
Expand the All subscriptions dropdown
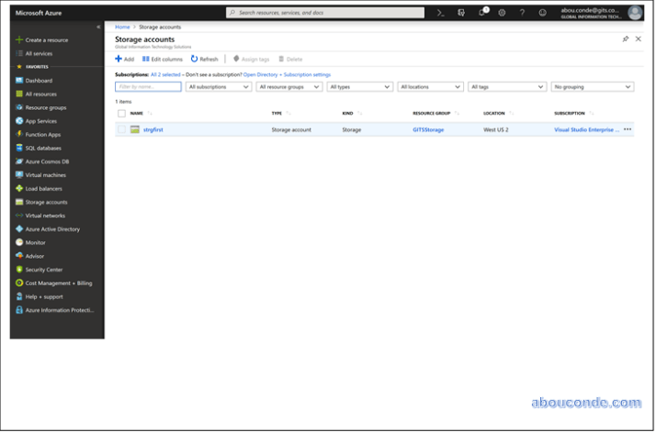(219, 86)
